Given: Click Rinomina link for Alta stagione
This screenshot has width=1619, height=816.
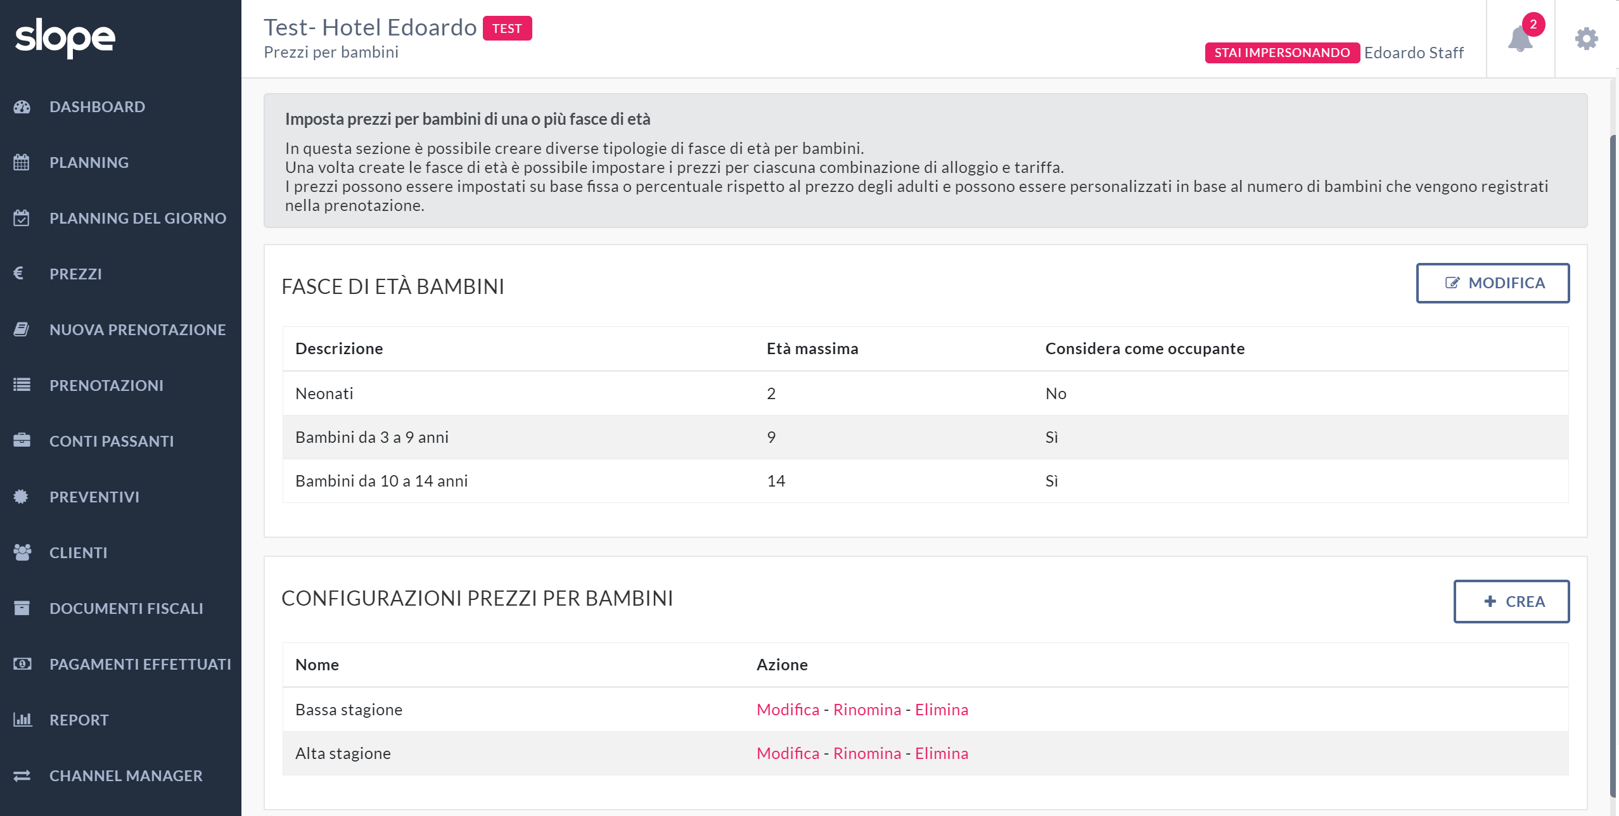Looking at the screenshot, I should [867, 753].
